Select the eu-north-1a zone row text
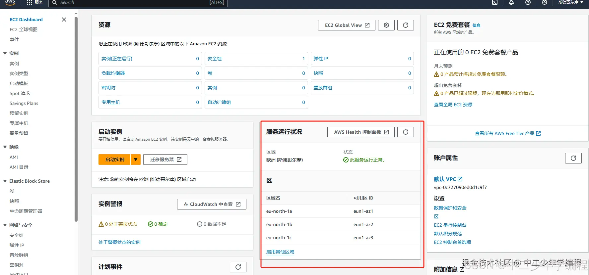The height and width of the screenshot is (275, 589). [279, 211]
